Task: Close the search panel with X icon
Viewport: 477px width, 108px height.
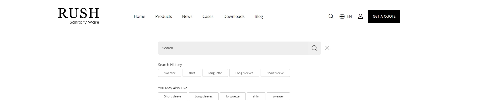Action: (x=327, y=48)
